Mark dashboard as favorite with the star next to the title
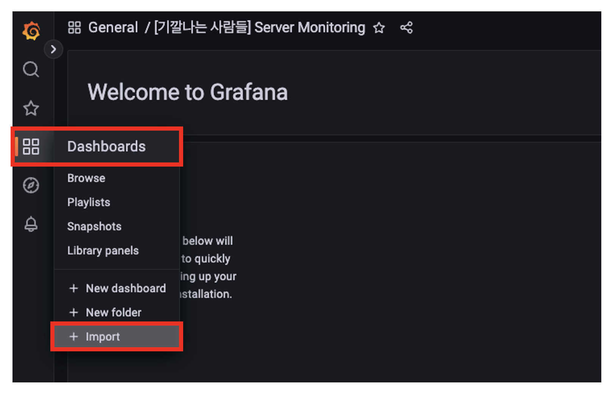 coord(379,28)
